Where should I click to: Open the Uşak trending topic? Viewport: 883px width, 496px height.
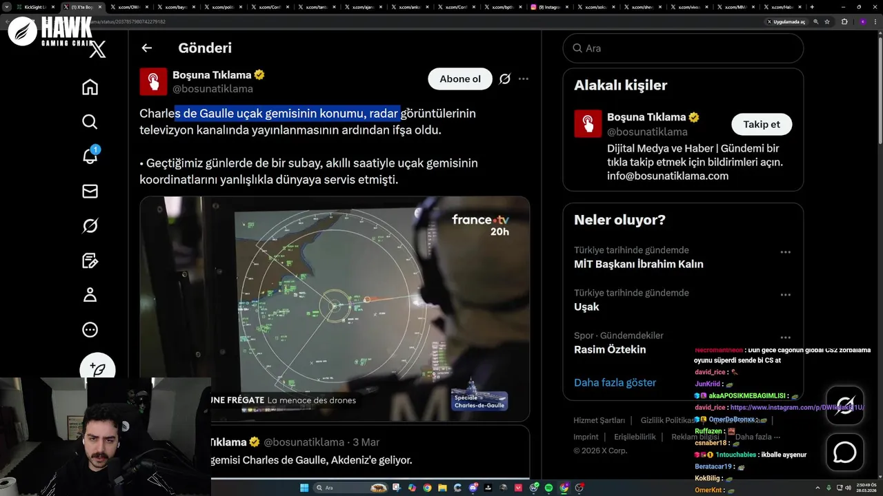coord(586,307)
